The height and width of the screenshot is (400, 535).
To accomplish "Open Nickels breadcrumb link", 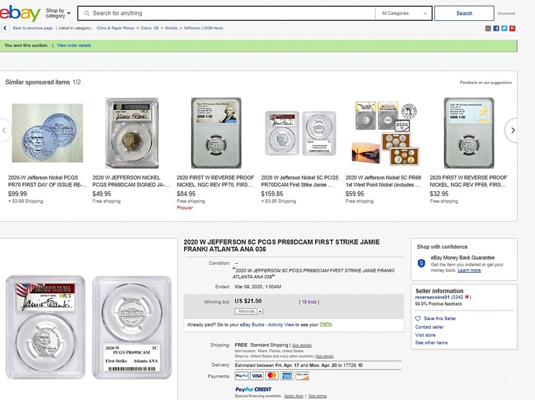I will [171, 28].
